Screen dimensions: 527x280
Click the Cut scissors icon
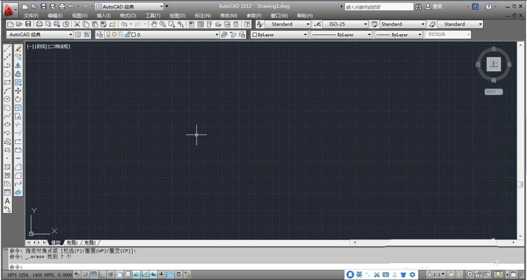pos(77,24)
